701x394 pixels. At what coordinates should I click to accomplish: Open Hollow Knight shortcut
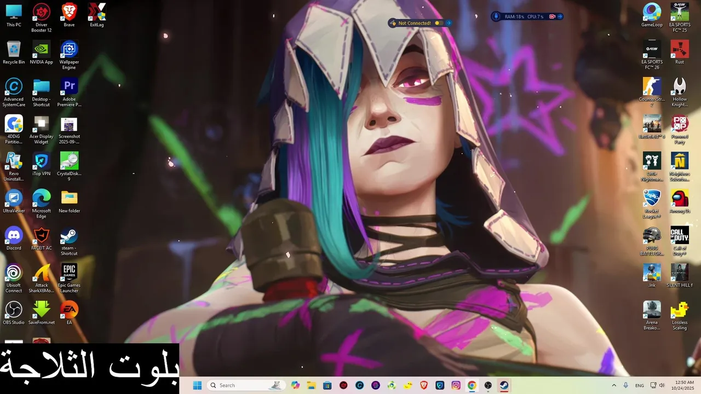680,92
